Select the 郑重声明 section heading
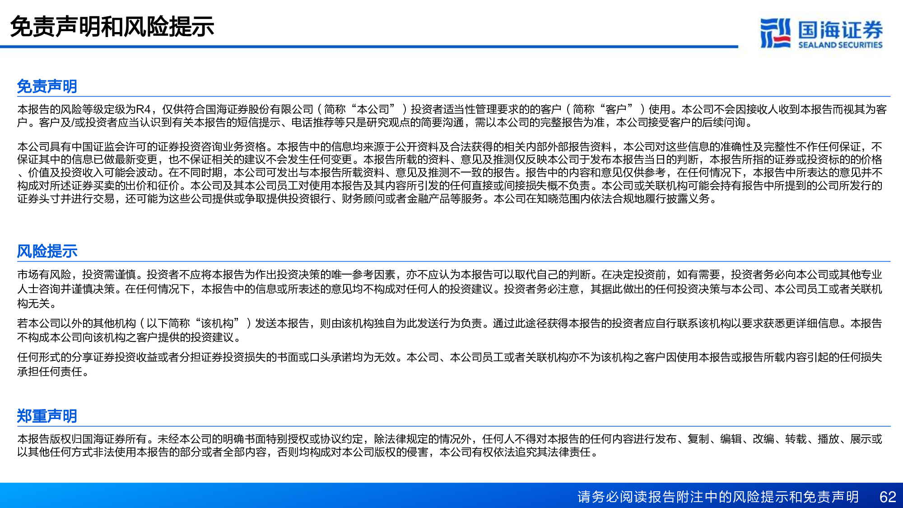903x508 pixels. (x=47, y=416)
